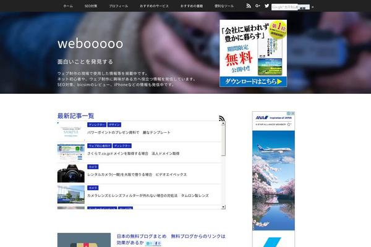Click the article list scrollbar down arrow
The height and width of the screenshot is (247, 371).
[x=223, y=207]
